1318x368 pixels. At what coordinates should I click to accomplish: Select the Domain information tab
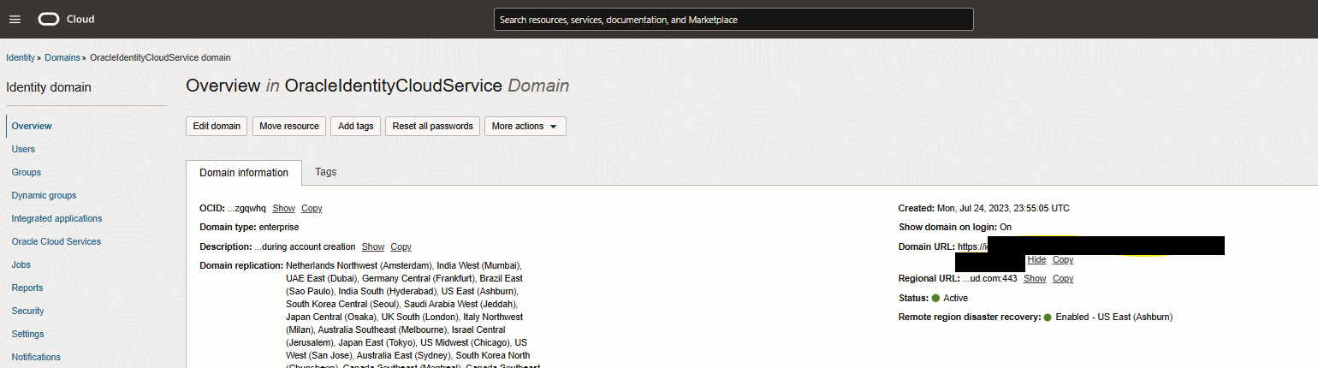tap(244, 172)
